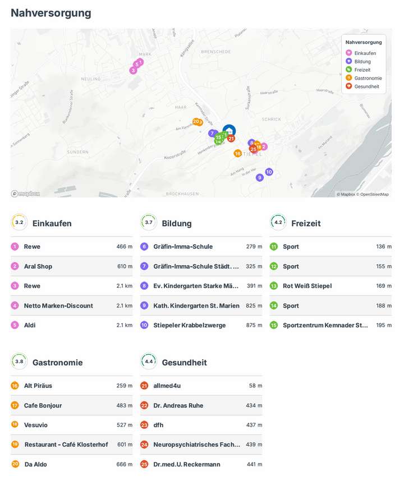Viewport: 404px width, 486px height.
Task: Toggle Einkaufen category in map legend
Action: point(362,53)
